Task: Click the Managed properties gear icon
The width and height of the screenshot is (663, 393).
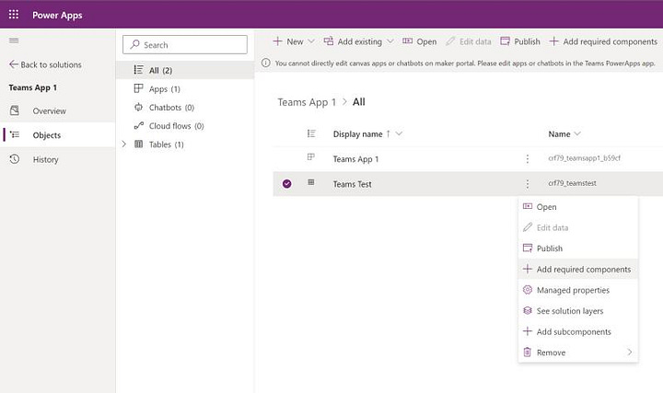Action: (x=528, y=290)
